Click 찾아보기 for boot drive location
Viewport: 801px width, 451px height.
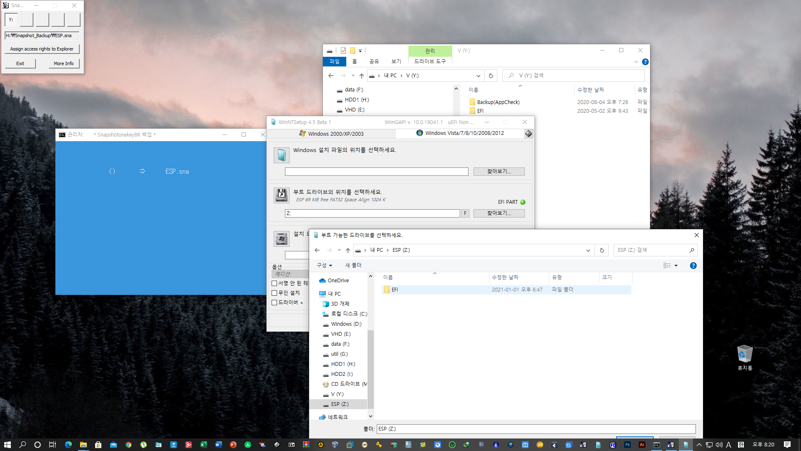(499, 213)
